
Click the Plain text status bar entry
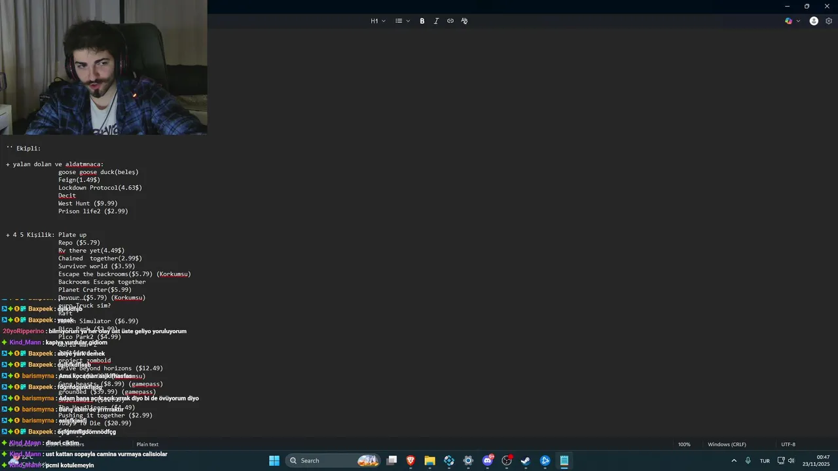coord(147,444)
